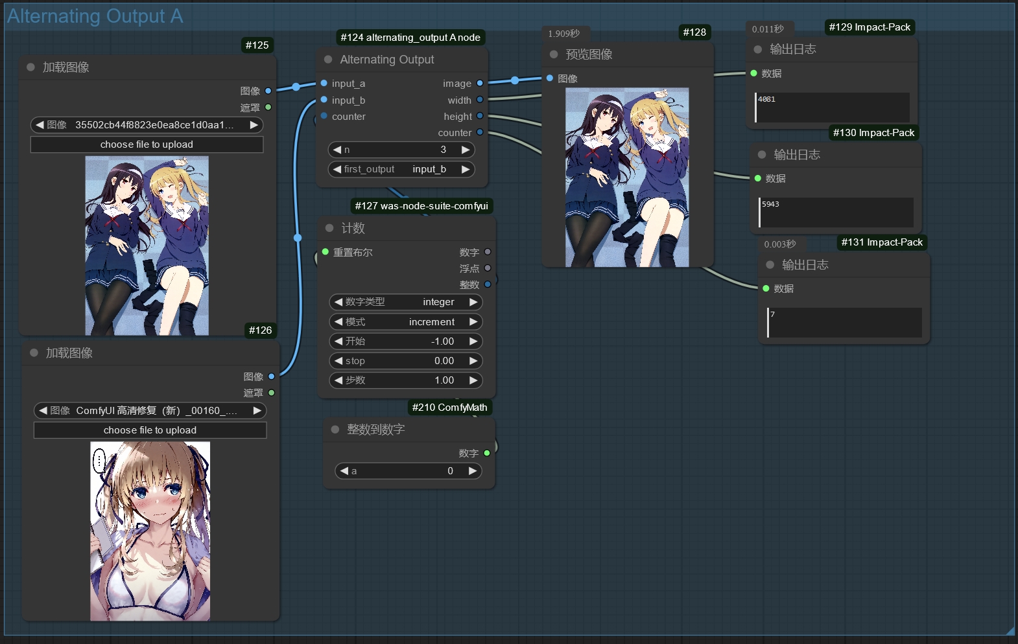Click the input_a input socket

[x=324, y=83]
